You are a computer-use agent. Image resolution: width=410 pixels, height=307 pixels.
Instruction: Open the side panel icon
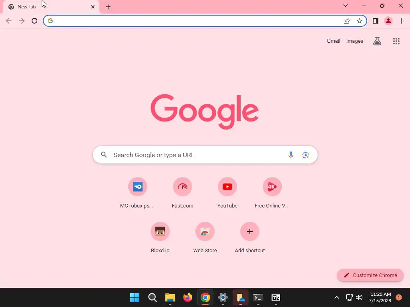376,21
